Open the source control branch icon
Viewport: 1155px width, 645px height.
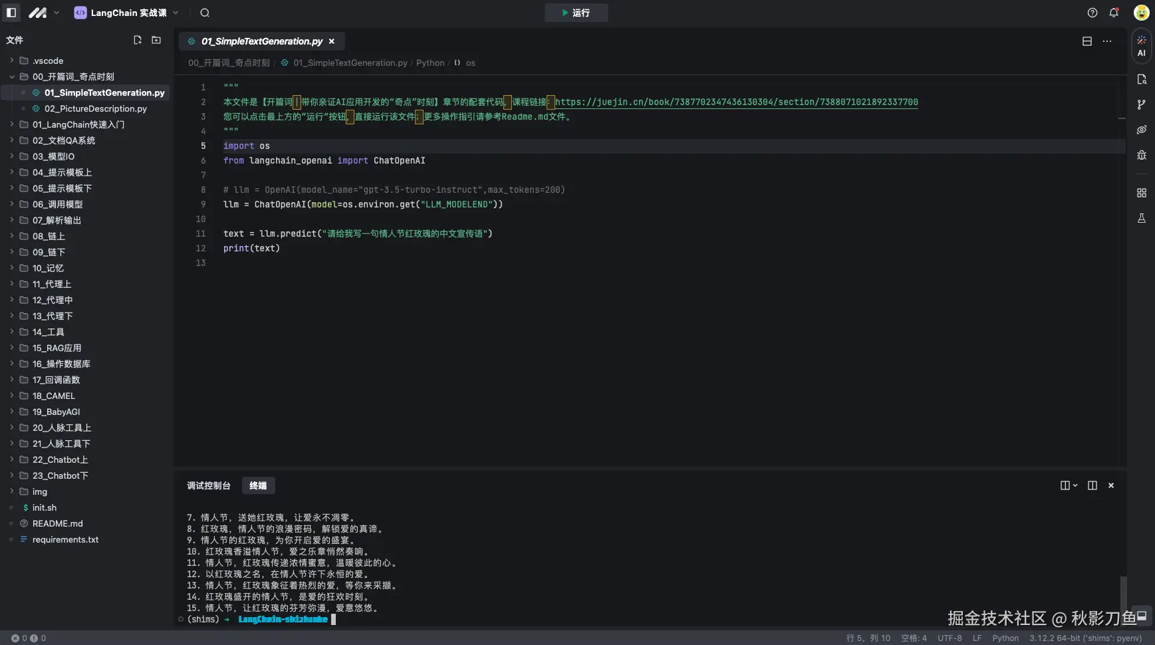[1141, 104]
